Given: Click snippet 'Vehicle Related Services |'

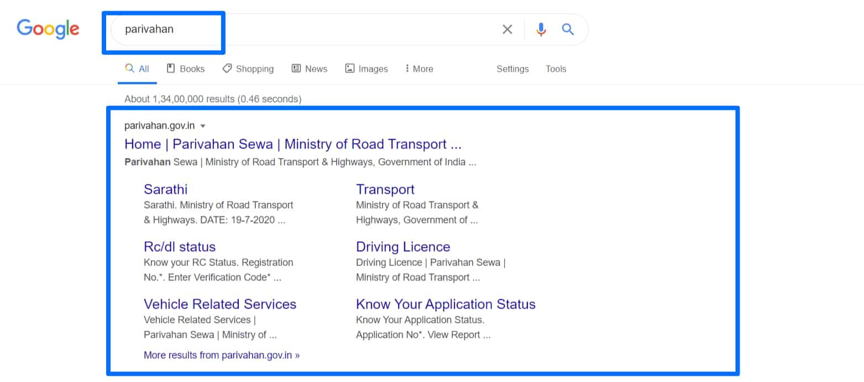Looking at the screenshot, I should pos(200,320).
